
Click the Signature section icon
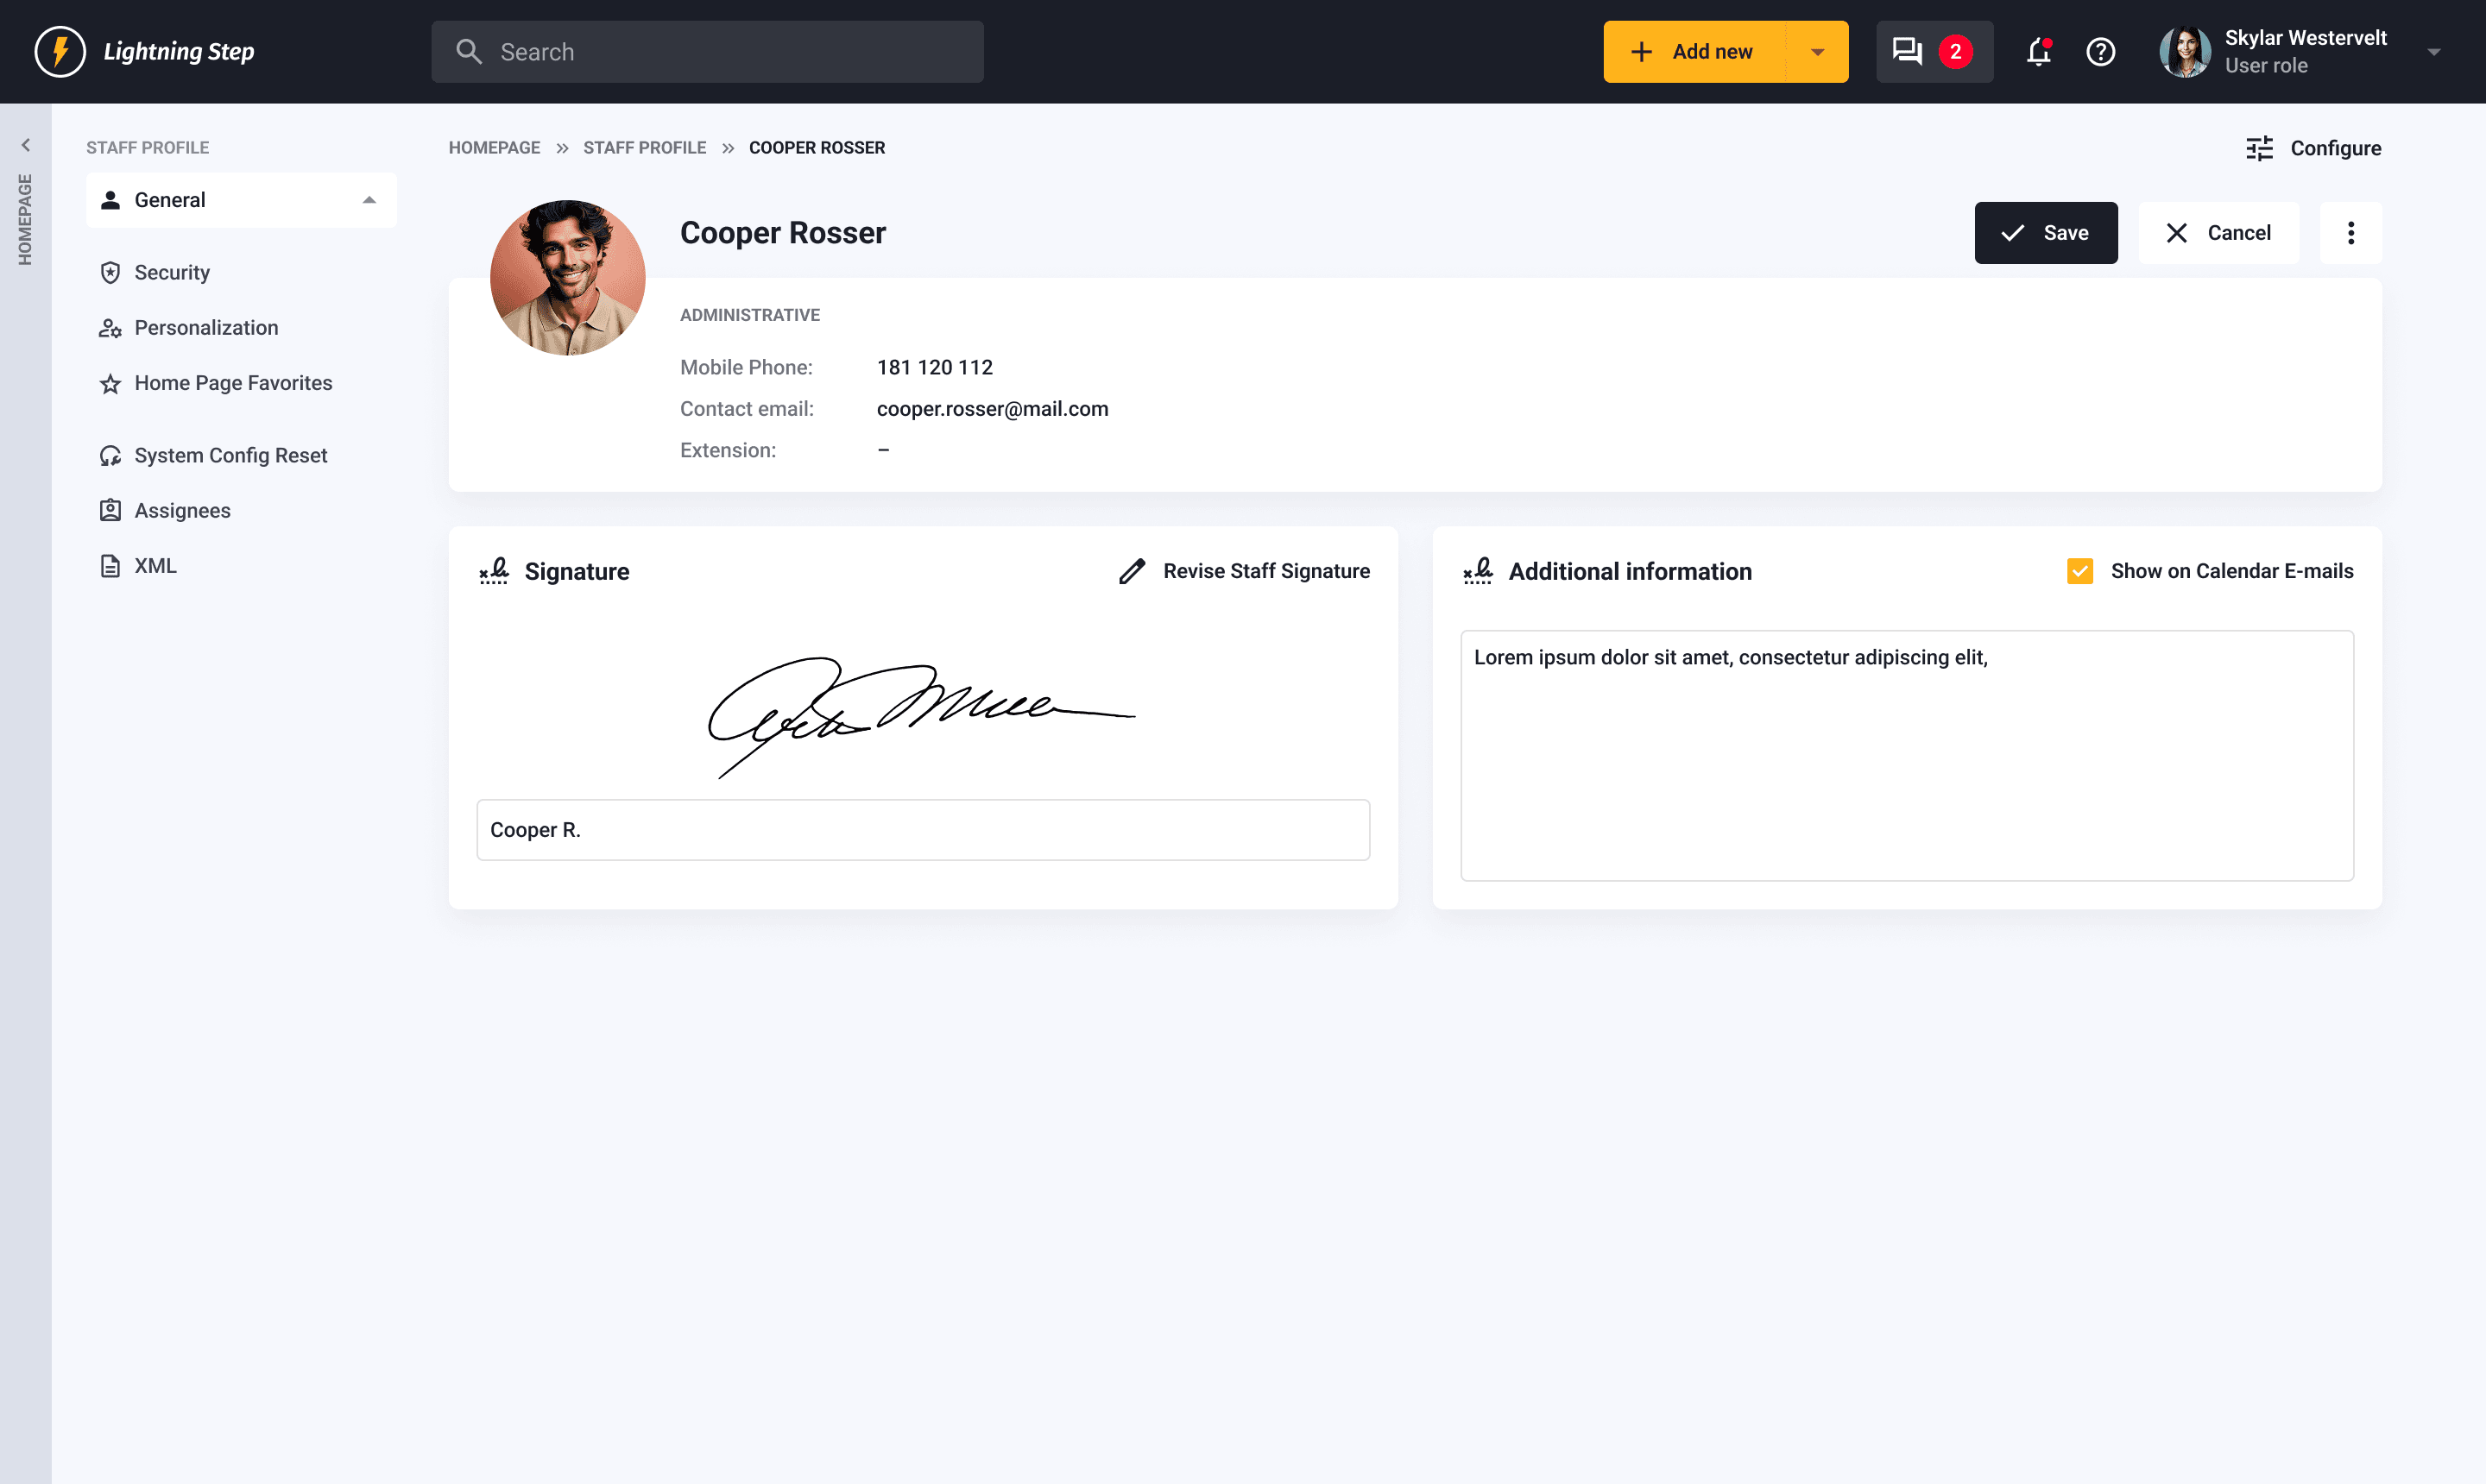point(495,571)
